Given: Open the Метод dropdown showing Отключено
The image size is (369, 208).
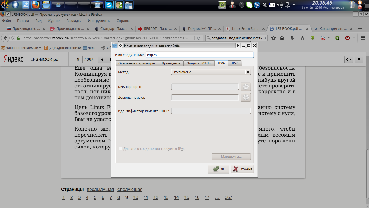Looking at the screenshot, I should tap(211, 72).
